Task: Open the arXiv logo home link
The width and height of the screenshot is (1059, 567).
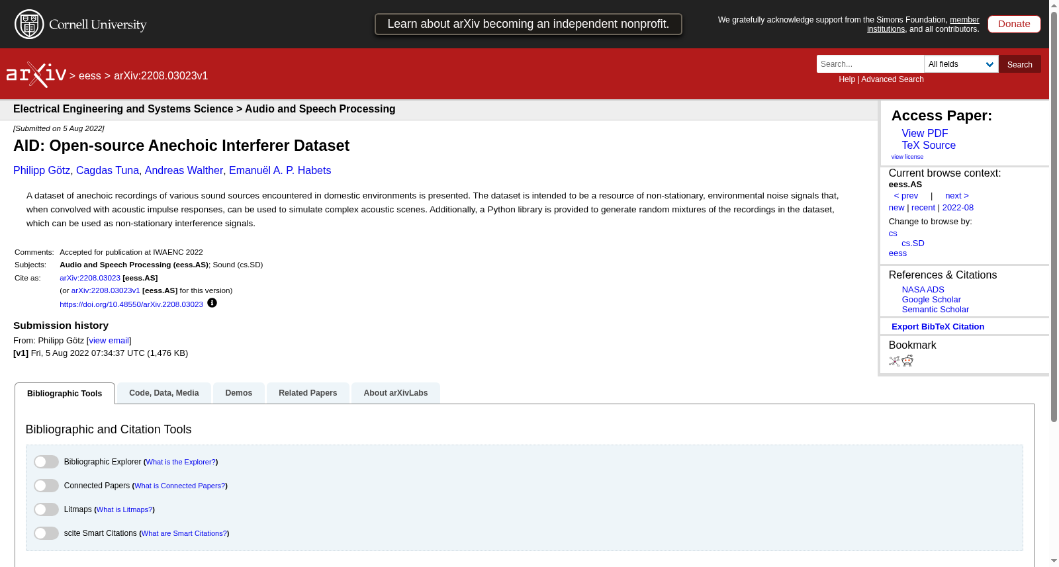Action: pos(36,75)
